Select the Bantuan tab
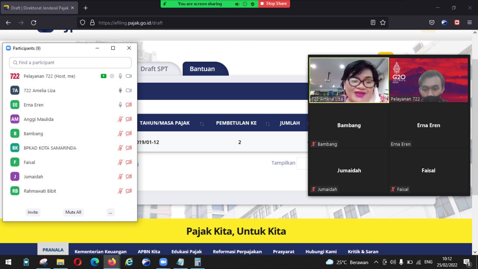 [202, 69]
